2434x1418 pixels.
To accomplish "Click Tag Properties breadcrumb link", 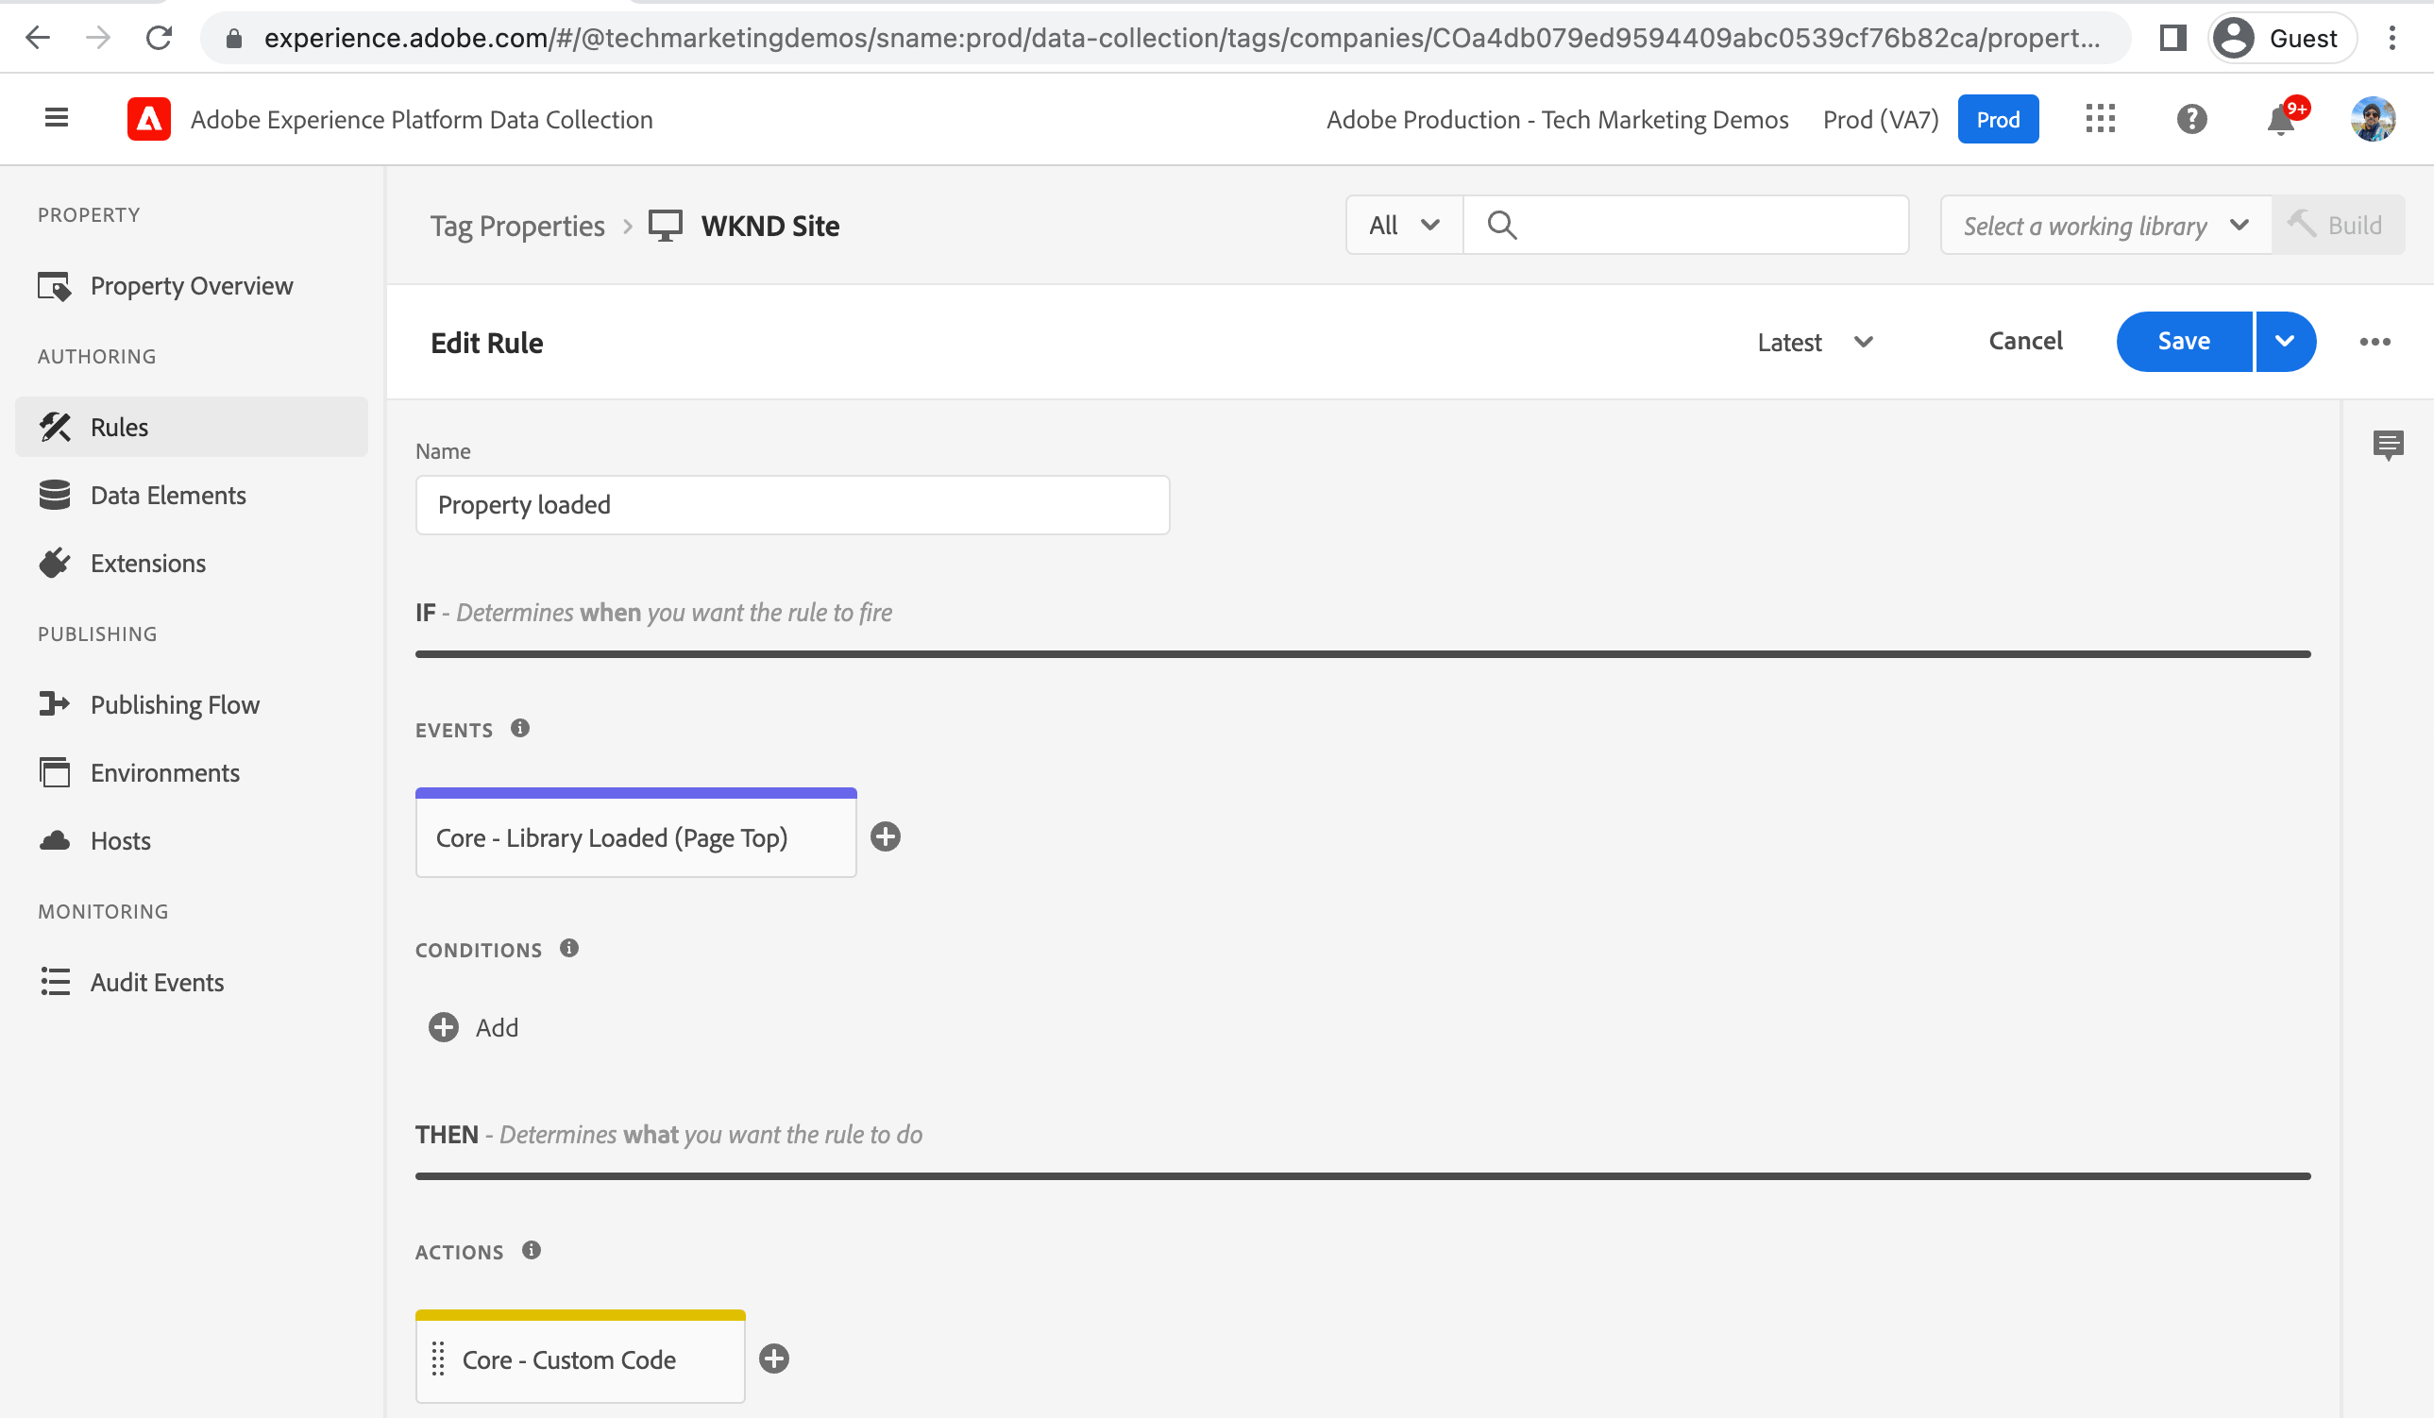I will [516, 226].
